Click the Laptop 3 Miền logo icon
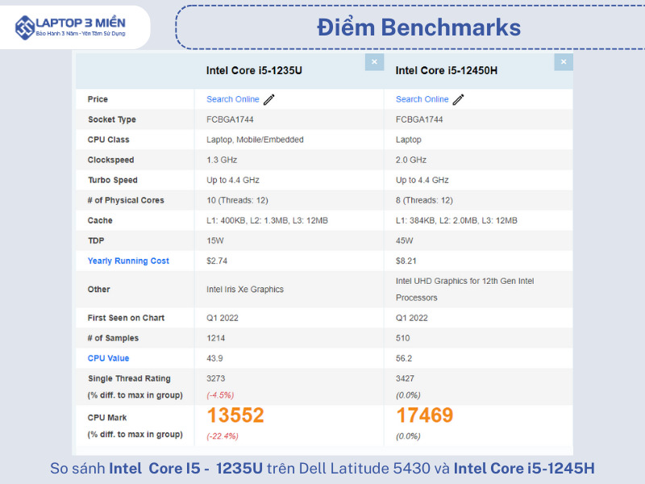Image resolution: width=645 pixels, height=484 pixels. click(25, 27)
